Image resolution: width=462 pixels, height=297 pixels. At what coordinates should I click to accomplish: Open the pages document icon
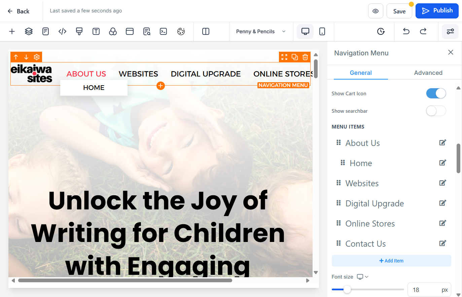[x=46, y=32]
